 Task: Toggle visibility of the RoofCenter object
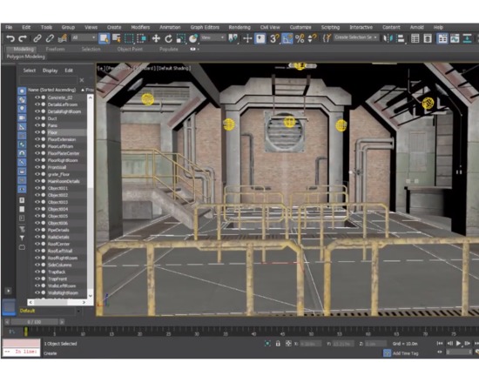37,244
